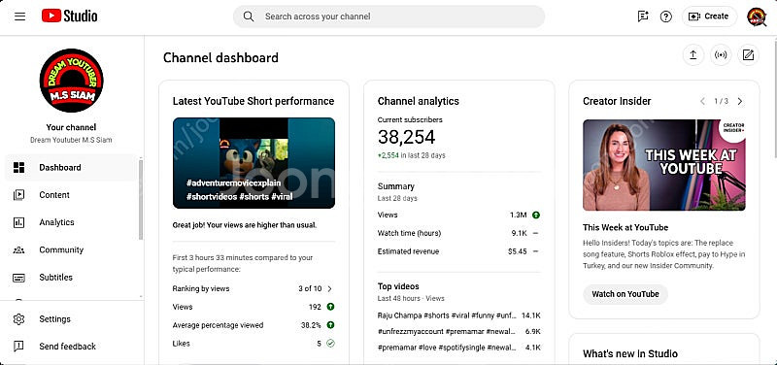This screenshot has height=365, width=777.
Task: Click the page scrollbar on right edge
Action: click(x=774, y=99)
